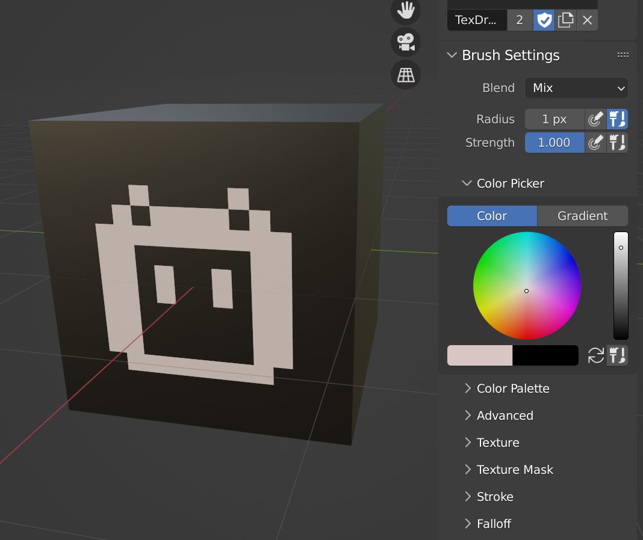This screenshot has height=540, width=643.
Task: Click the Strength 1.000 slider
Action: coord(554,143)
